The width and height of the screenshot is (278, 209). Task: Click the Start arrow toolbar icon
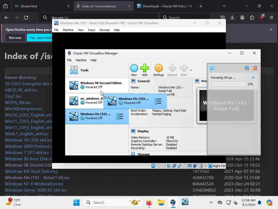(x=184, y=70)
